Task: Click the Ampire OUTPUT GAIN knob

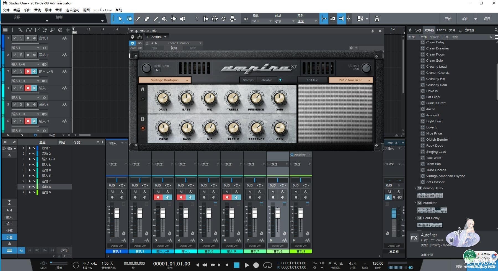Action: point(366,68)
